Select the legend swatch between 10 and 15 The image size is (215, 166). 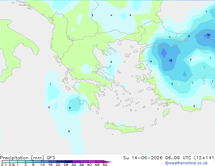click(x=45, y=162)
